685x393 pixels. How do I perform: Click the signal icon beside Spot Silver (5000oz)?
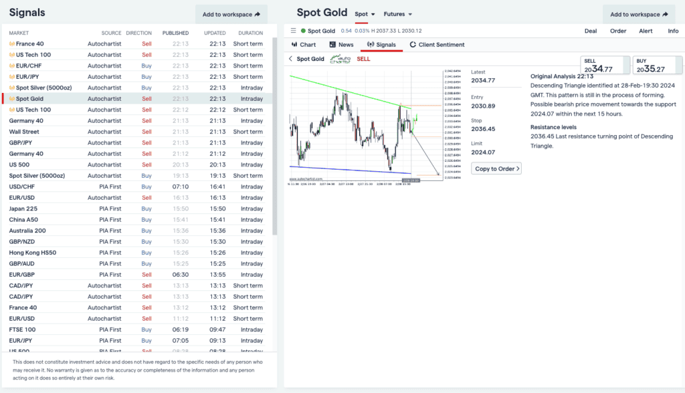tap(12, 88)
